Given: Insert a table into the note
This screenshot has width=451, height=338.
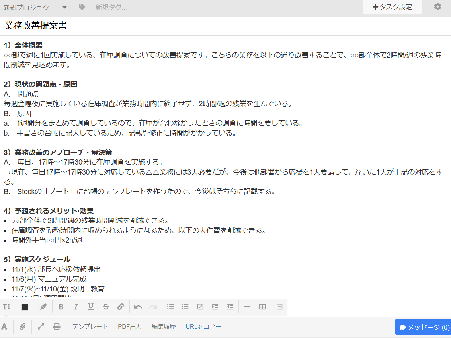Looking at the screenshot, I should tap(262, 307).
